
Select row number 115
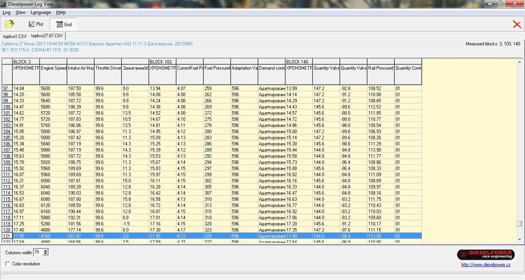[x=7, y=199]
